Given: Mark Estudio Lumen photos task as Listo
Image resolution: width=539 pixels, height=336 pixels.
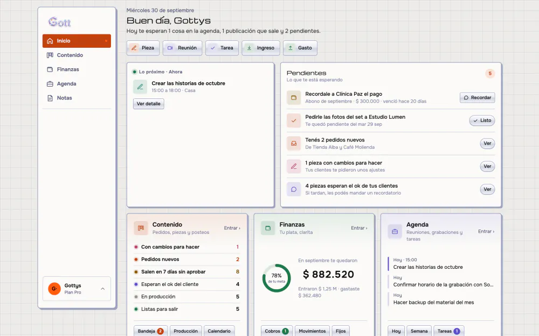Looking at the screenshot, I should (482, 120).
